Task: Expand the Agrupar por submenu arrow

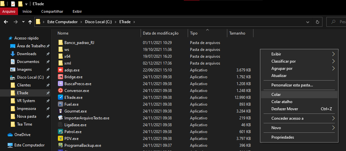Action: coord(333,68)
